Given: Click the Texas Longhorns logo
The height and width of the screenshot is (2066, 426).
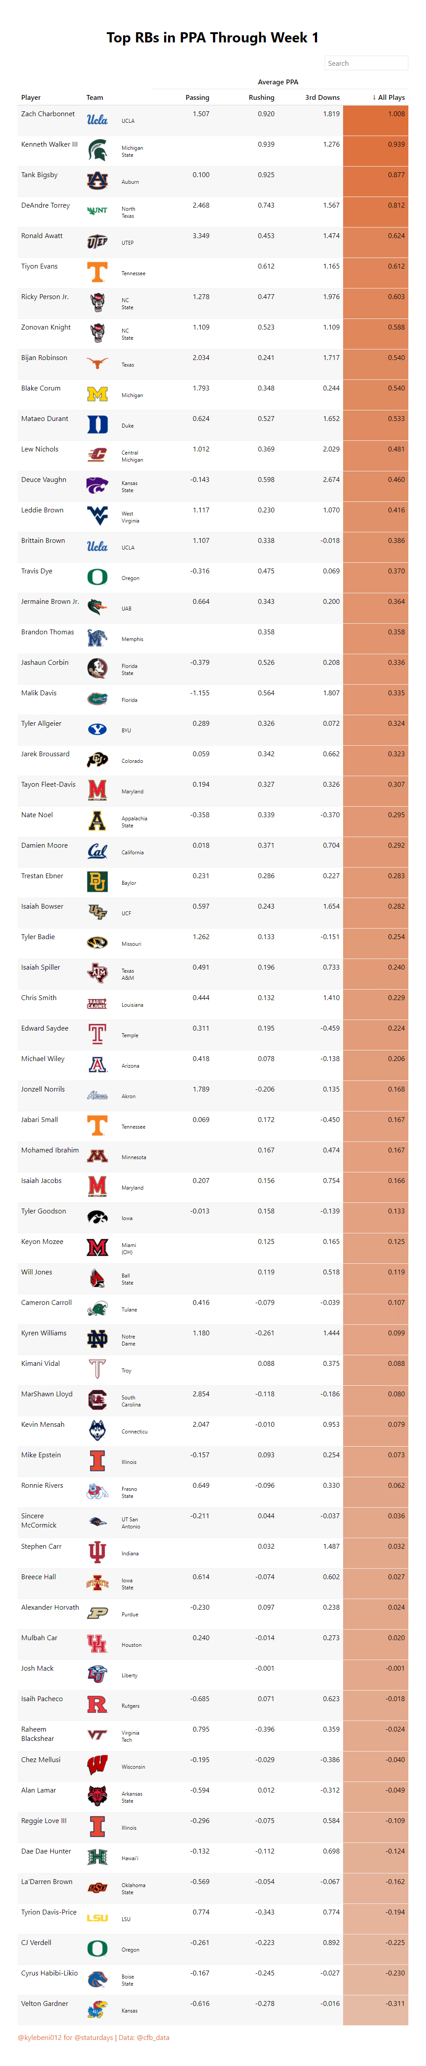Looking at the screenshot, I should tap(97, 363).
